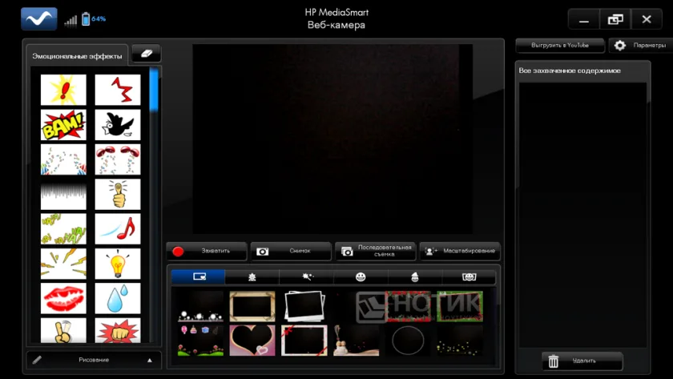Select the vertical lines gloom effect
Screen dimensions: 673x379
tap(63, 195)
